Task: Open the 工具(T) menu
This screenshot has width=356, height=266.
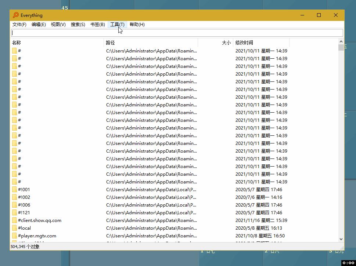Action: pyautogui.click(x=117, y=24)
